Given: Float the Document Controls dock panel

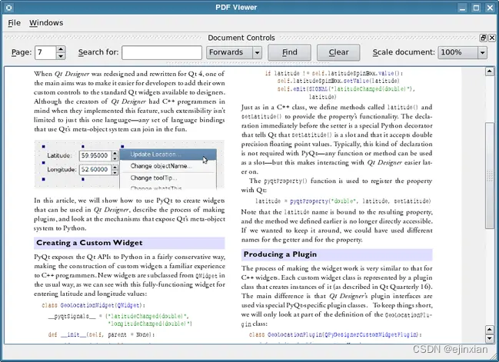Looking at the screenshot, I should point(484,38).
